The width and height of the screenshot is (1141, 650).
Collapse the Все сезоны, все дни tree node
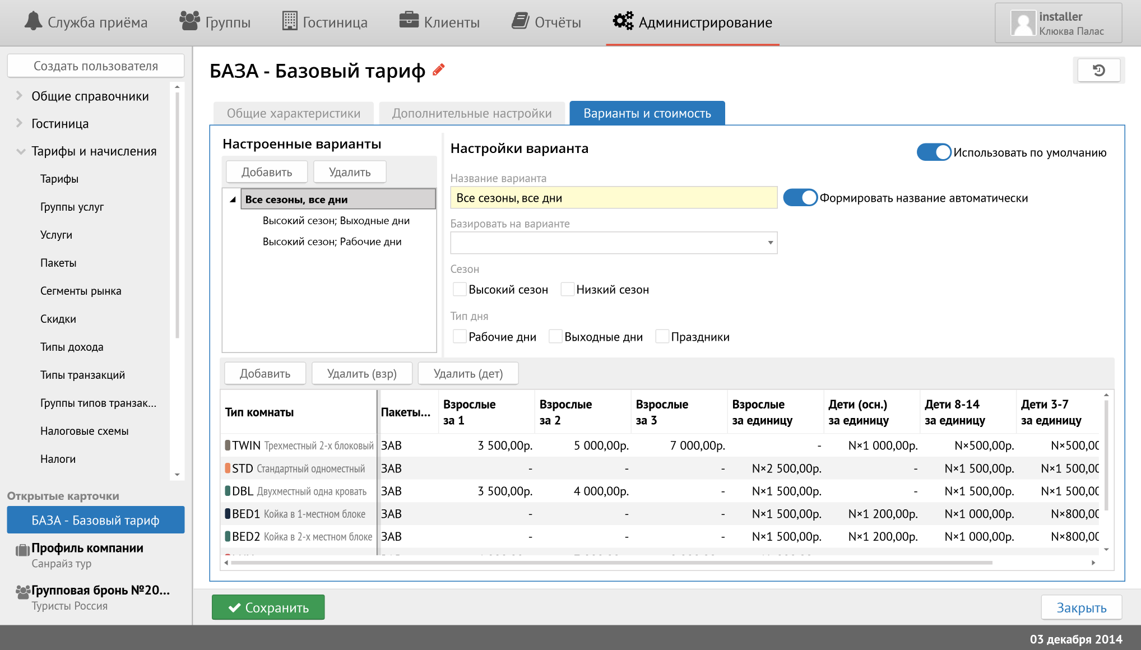(x=233, y=199)
